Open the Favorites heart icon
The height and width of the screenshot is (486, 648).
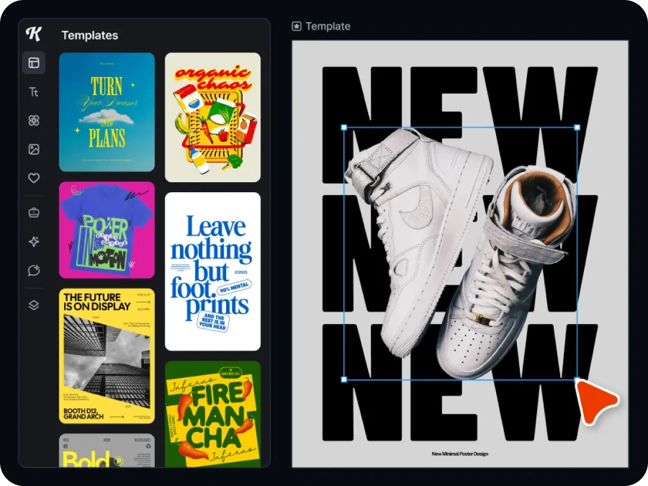(34, 178)
